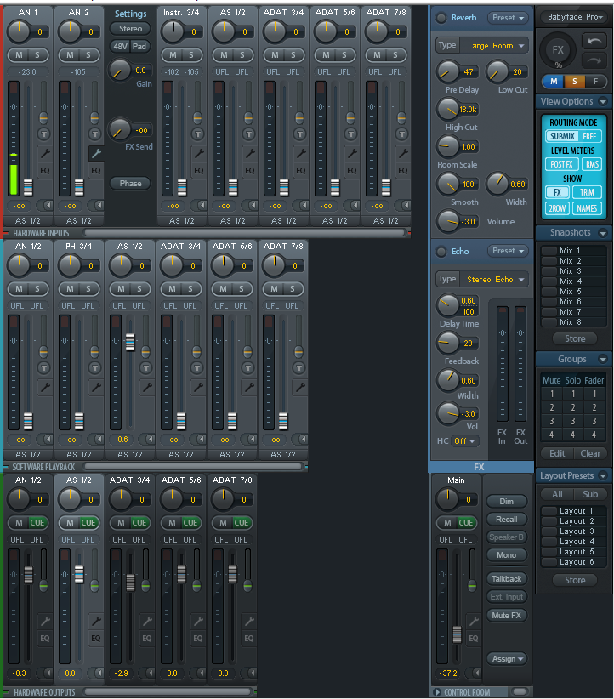614x699 pixels.
Task: Open EQ on Main control room channel
Action: point(473,639)
